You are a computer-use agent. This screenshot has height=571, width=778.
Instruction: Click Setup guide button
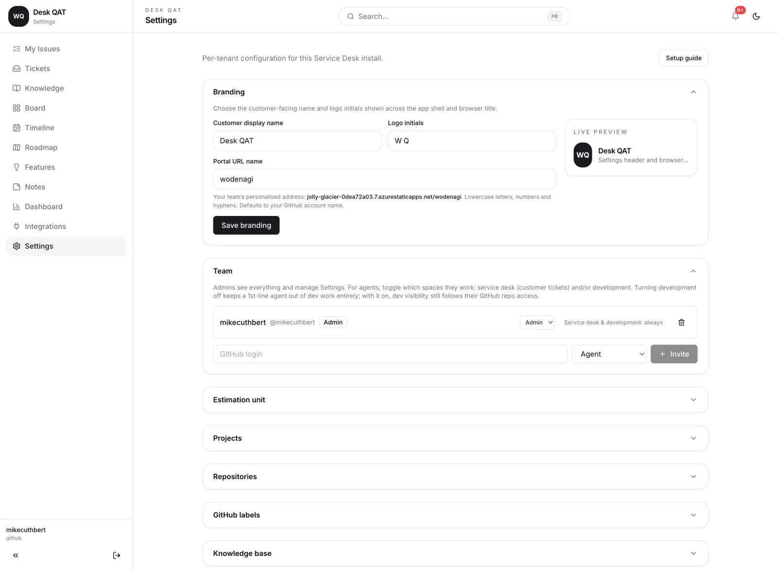click(684, 58)
